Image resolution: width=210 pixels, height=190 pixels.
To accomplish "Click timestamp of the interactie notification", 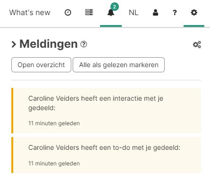I will 54,123.
